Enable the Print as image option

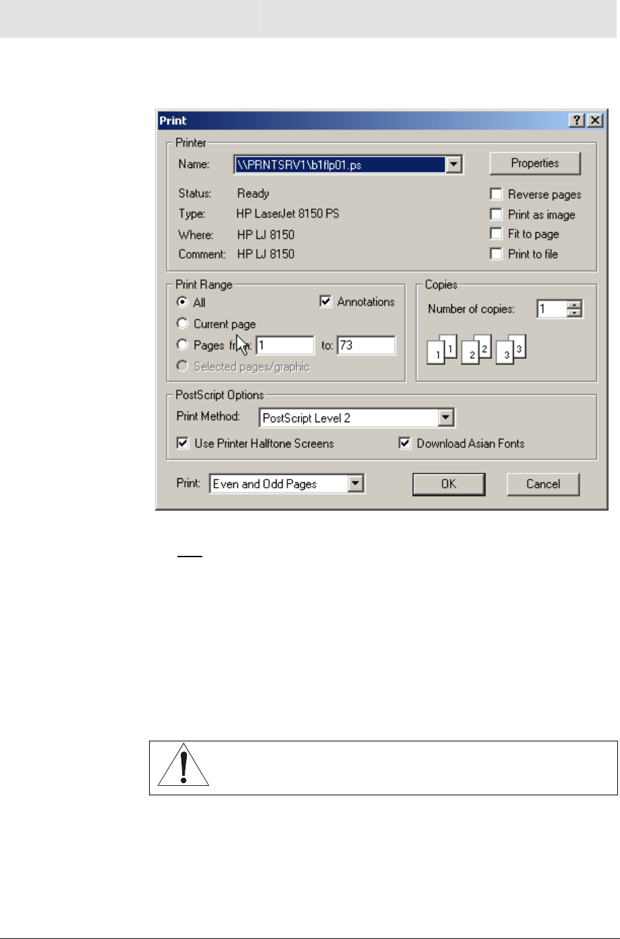click(x=497, y=215)
